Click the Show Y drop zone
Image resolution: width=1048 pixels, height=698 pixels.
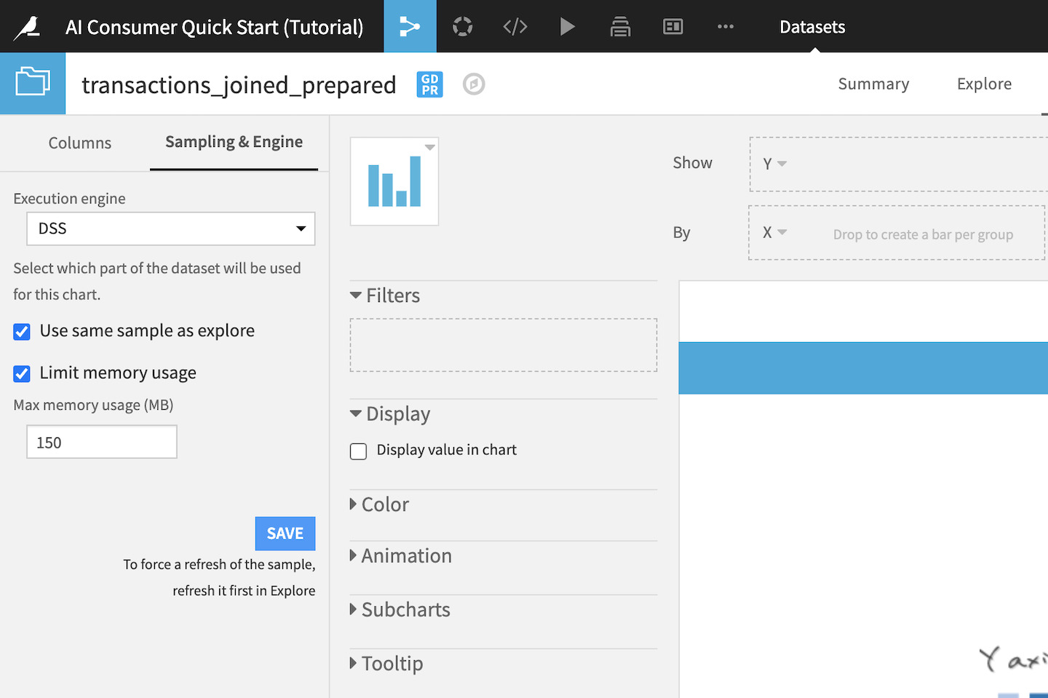[899, 164]
